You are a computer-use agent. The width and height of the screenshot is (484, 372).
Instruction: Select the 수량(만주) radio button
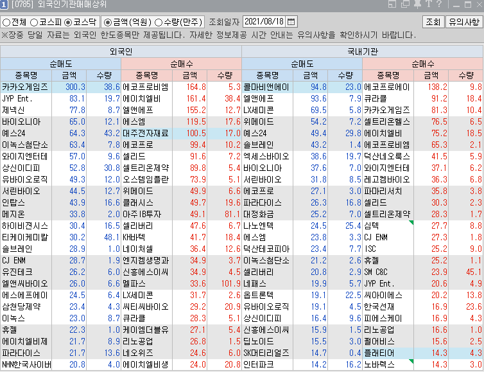[x=159, y=22]
